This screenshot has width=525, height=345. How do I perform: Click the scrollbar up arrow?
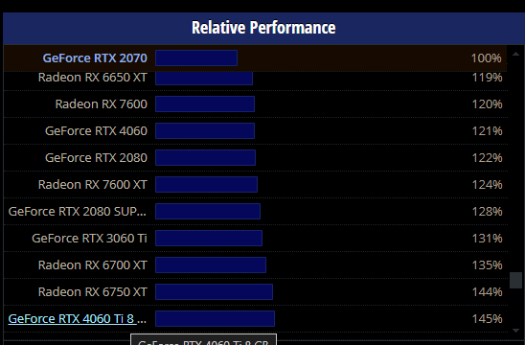pos(515,54)
